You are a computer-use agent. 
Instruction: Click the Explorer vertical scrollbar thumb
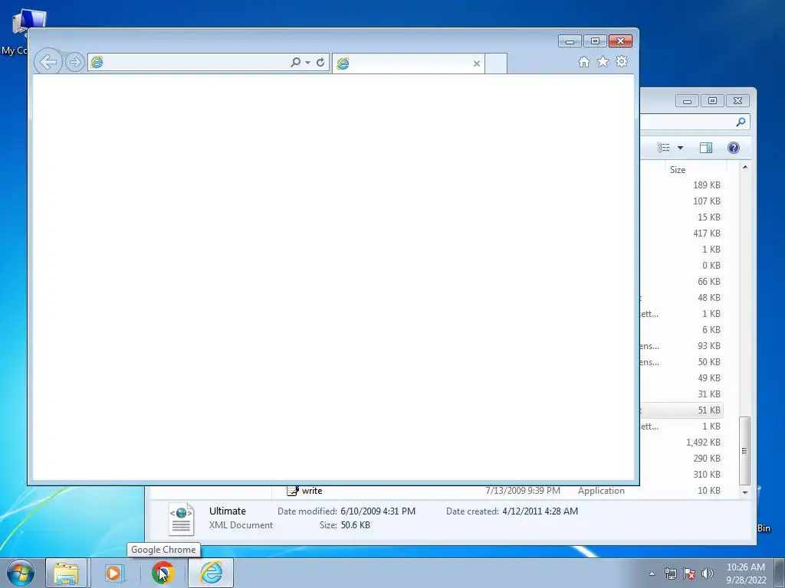click(744, 450)
